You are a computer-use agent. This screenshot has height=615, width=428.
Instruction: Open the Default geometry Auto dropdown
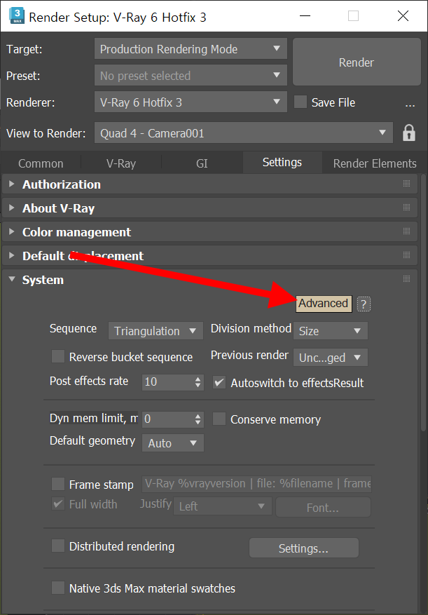(x=173, y=443)
